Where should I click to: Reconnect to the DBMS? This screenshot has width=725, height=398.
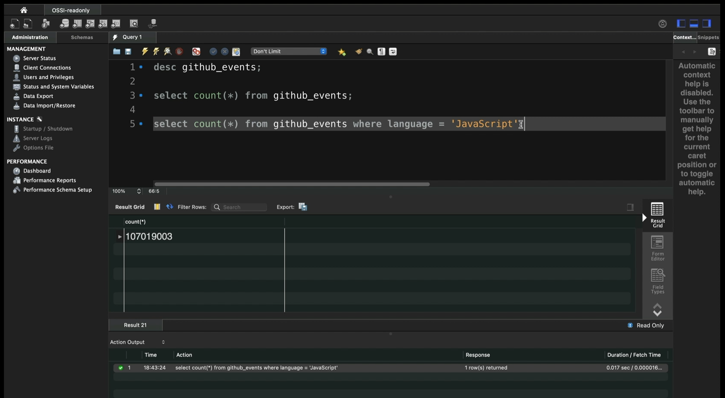click(153, 24)
